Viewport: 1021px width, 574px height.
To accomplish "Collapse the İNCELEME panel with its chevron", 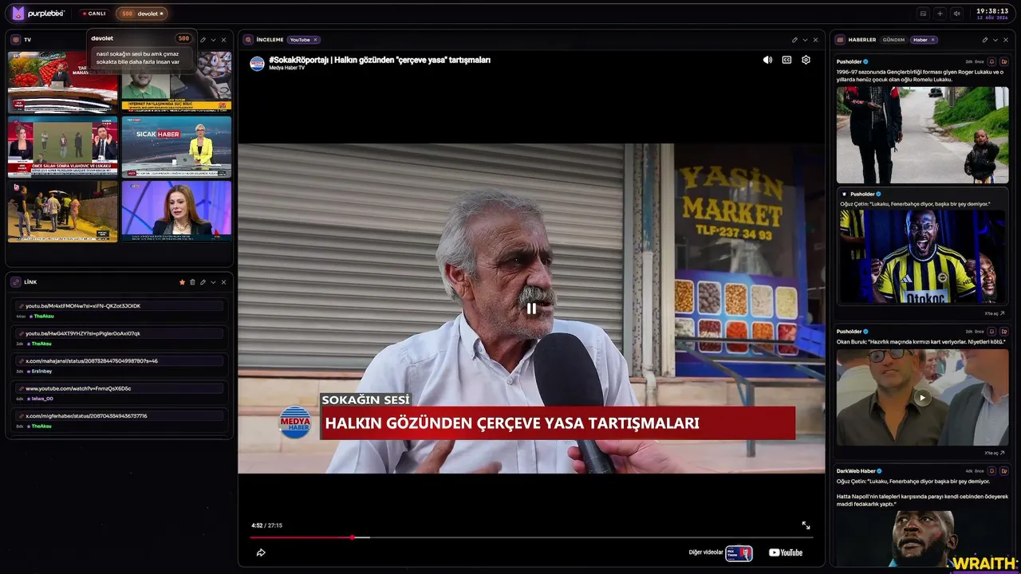I will pyautogui.click(x=805, y=40).
